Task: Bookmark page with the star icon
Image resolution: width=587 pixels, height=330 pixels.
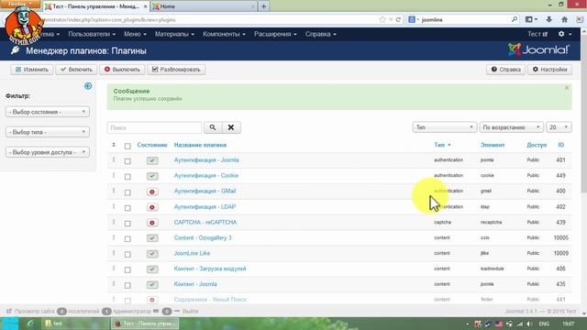Action: click(x=382, y=19)
